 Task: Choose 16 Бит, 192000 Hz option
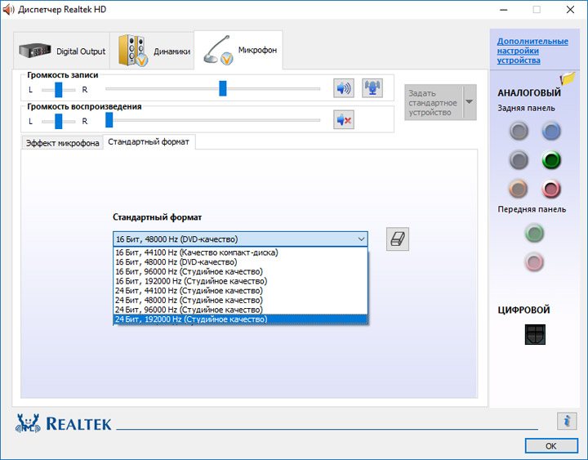[x=240, y=281]
